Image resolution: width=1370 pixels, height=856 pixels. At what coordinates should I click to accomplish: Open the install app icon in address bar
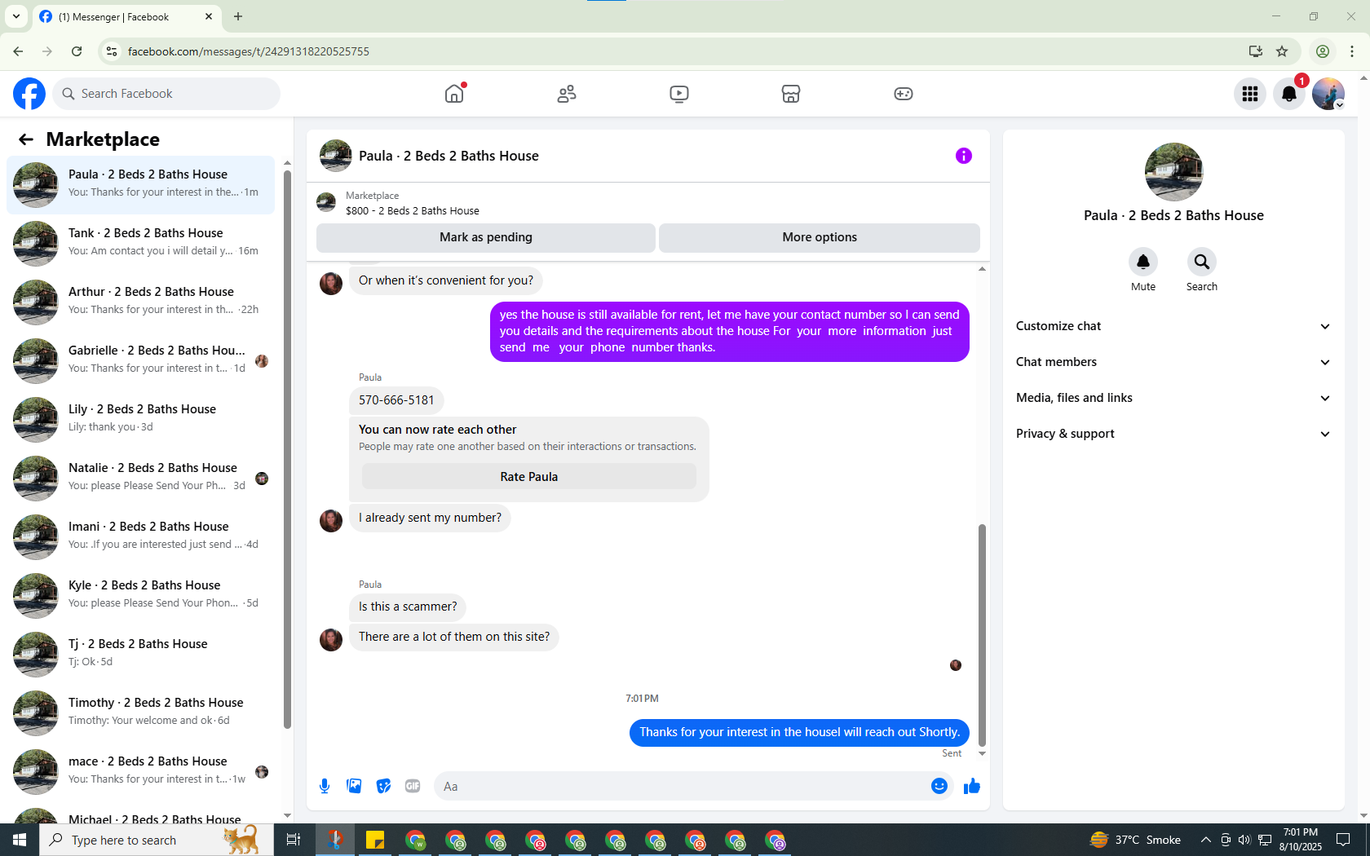point(1256,51)
